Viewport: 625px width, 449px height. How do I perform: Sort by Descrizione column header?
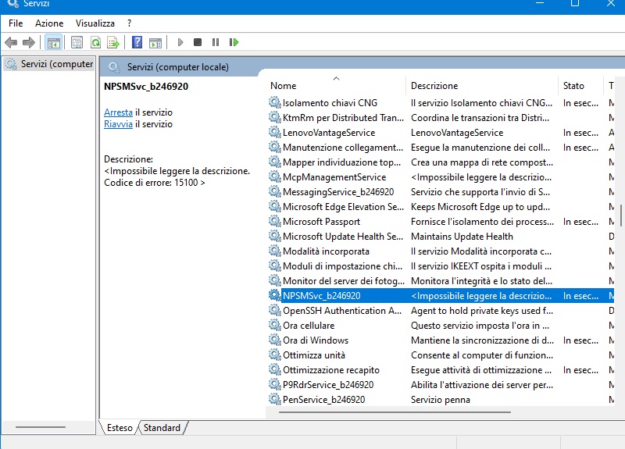482,86
